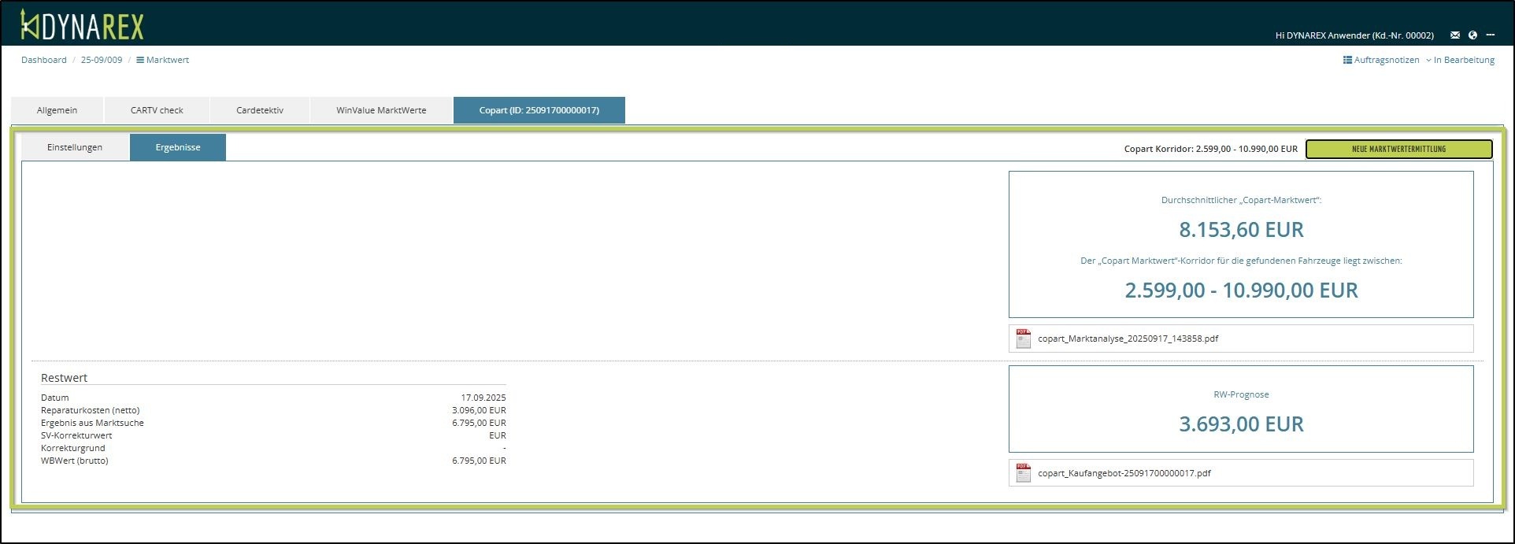Open the Cardetektiv tab

click(x=260, y=110)
